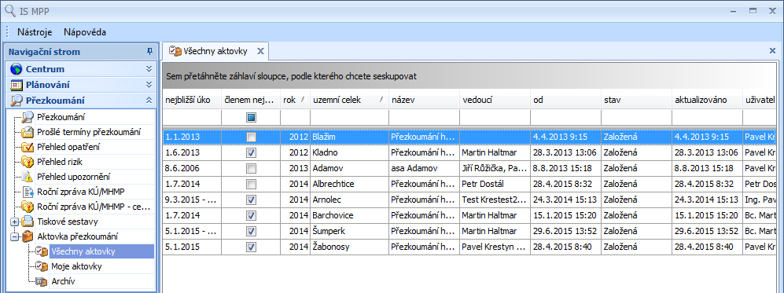Expand the Centrum section chevron
784x293 pixels.
[149, 69]
